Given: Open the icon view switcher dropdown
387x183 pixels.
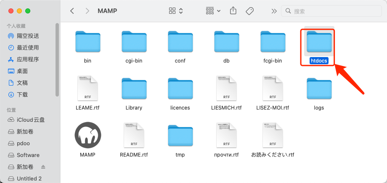Looking at the screenshot, I should (x=176, y=11).
